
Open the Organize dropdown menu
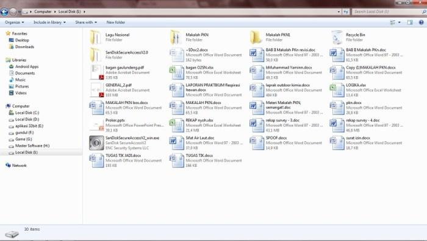(15, 23)
